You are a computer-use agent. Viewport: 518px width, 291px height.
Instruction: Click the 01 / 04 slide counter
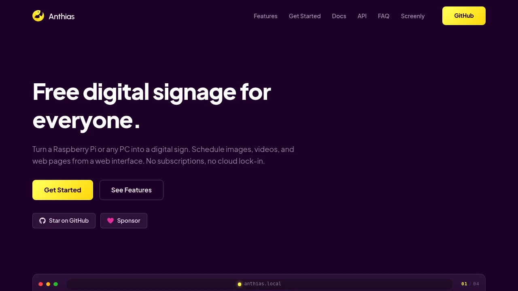click(470, 284)
